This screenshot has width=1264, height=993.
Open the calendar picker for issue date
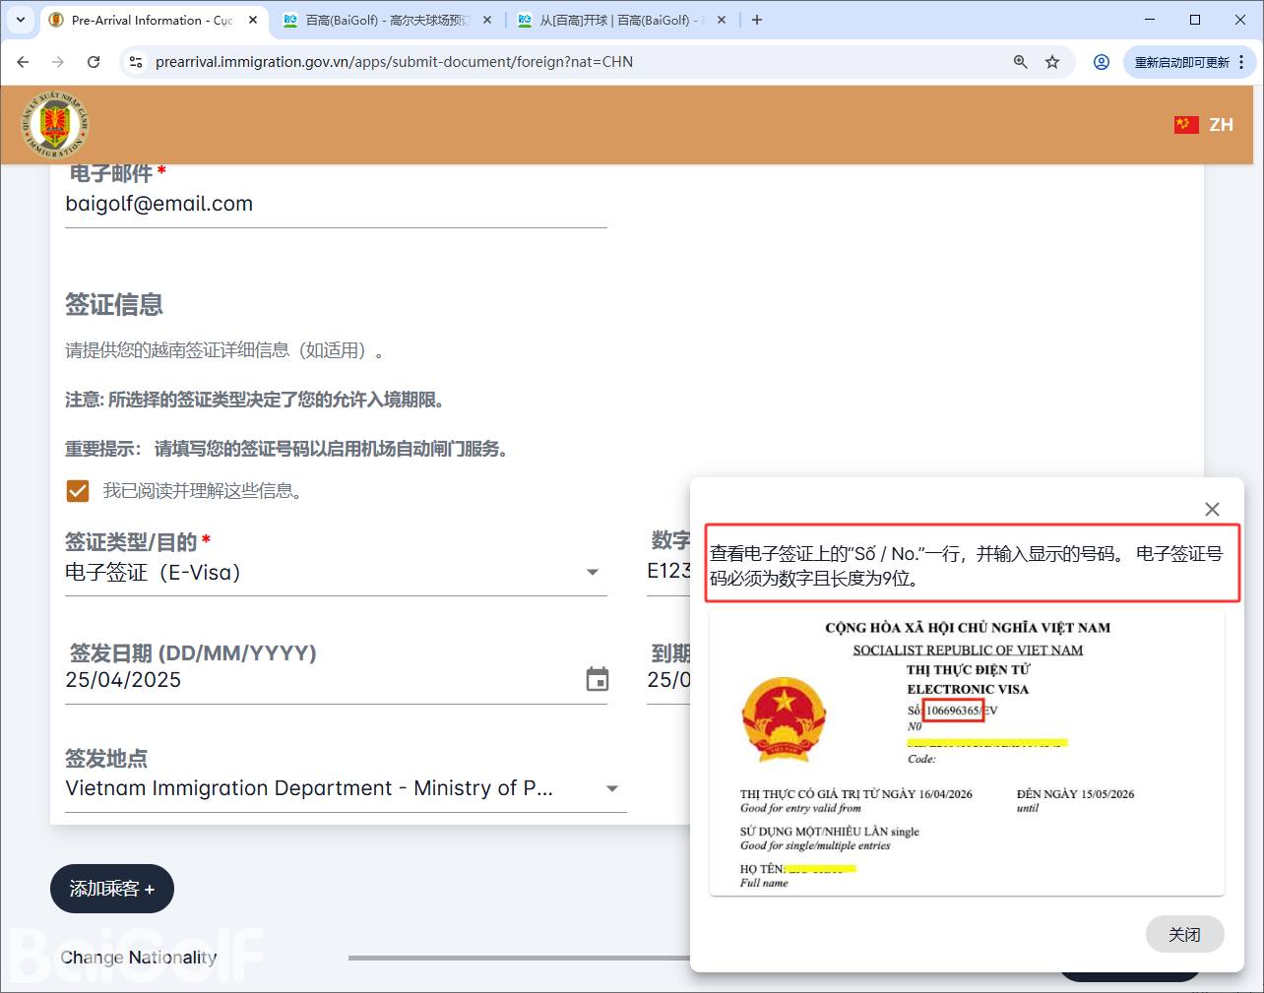597,679
